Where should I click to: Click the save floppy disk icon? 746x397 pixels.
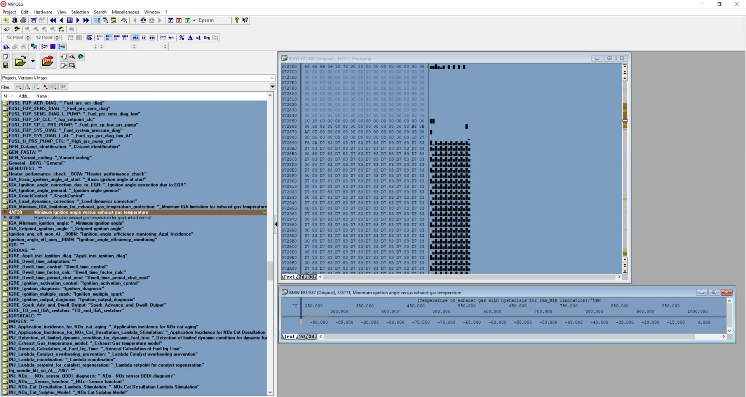click(x=5, y=65)
